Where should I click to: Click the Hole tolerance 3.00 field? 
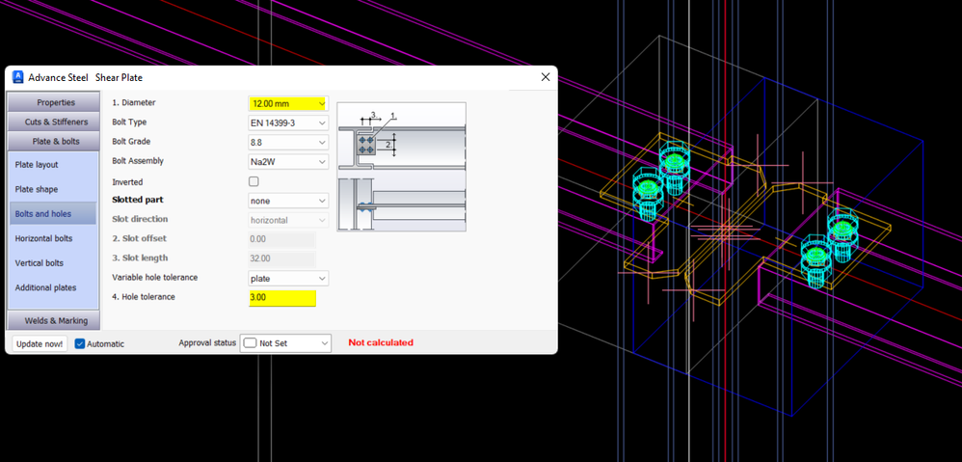[x=282, y=298]
